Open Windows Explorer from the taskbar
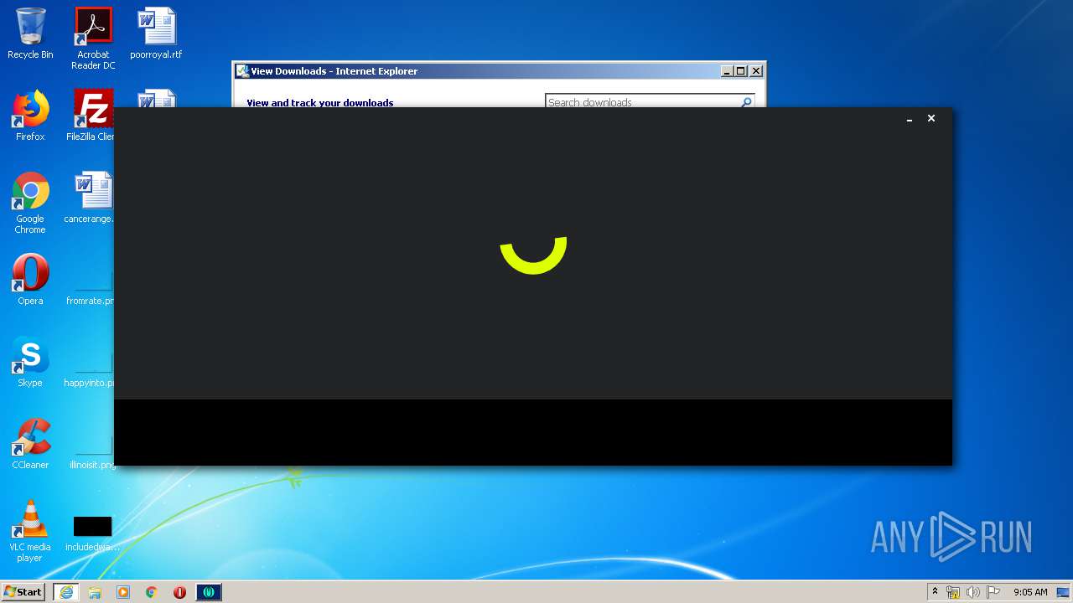The image size is (1073, 603). click(95, 592)
